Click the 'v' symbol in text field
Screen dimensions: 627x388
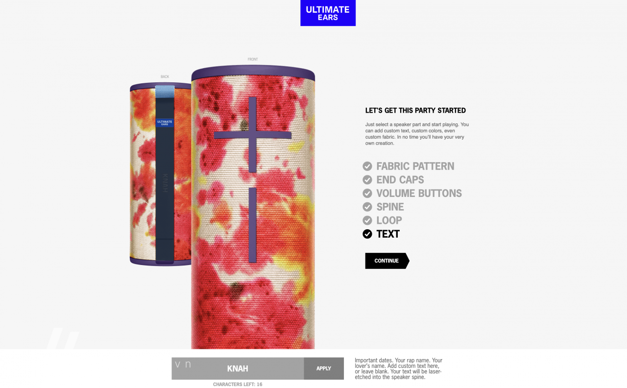click(178, 364)
